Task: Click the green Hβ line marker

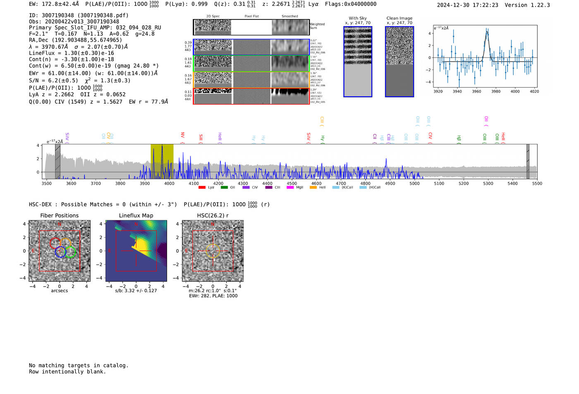Action: [x=459, y=139]
